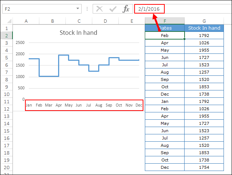
Task: Click the Stock In hand table header cell
Action: (204, 28)
